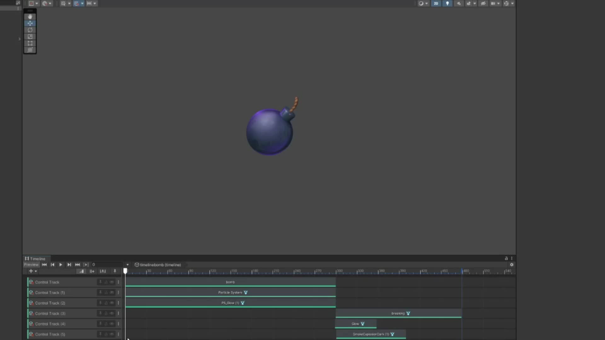Toggle the Timeline Preview mode
The height and width of the screenshot is (340, 605).
[x=31, y=265]
